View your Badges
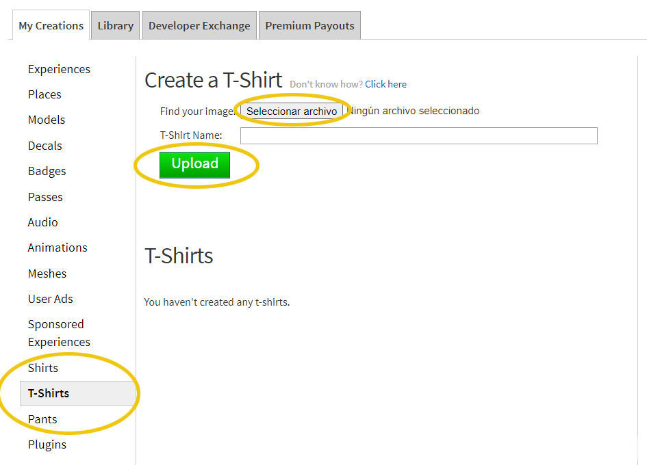Image resolution: width=647 pixels, height=465 pixels. pos(47,171)
